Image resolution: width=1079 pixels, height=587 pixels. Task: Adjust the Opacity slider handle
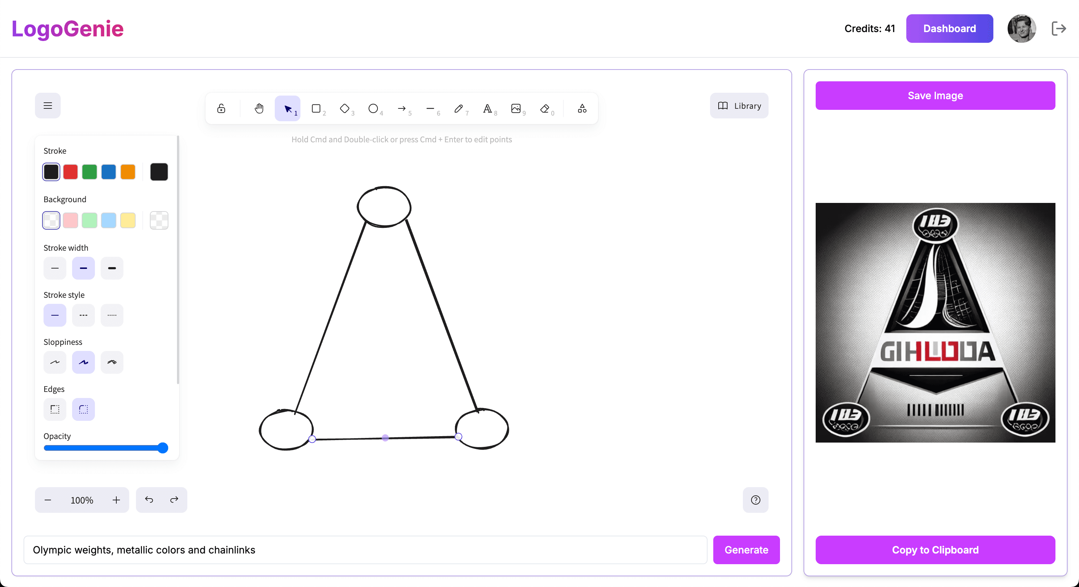pyautogui.click(x=163, y=448)
